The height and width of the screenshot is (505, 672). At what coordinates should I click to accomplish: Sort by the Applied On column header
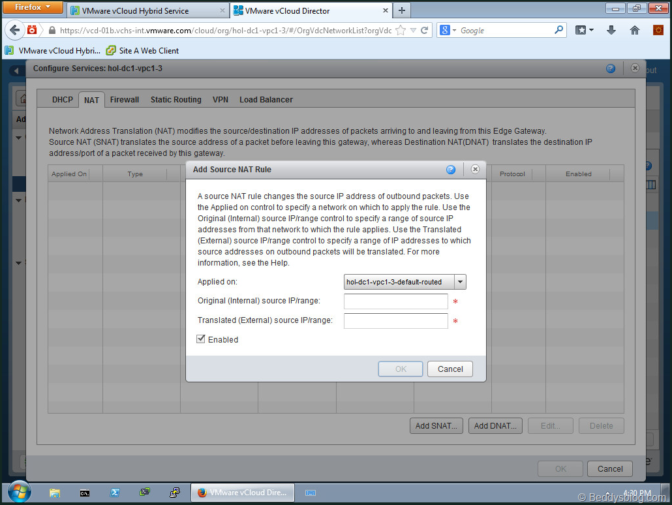pos(69,174)
